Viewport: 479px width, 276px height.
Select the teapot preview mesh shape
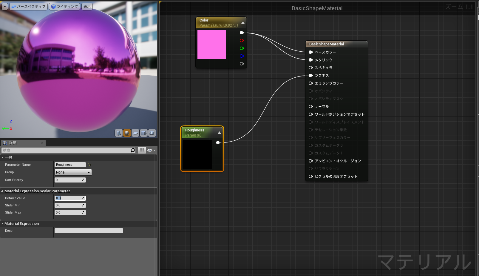point(152,133)
